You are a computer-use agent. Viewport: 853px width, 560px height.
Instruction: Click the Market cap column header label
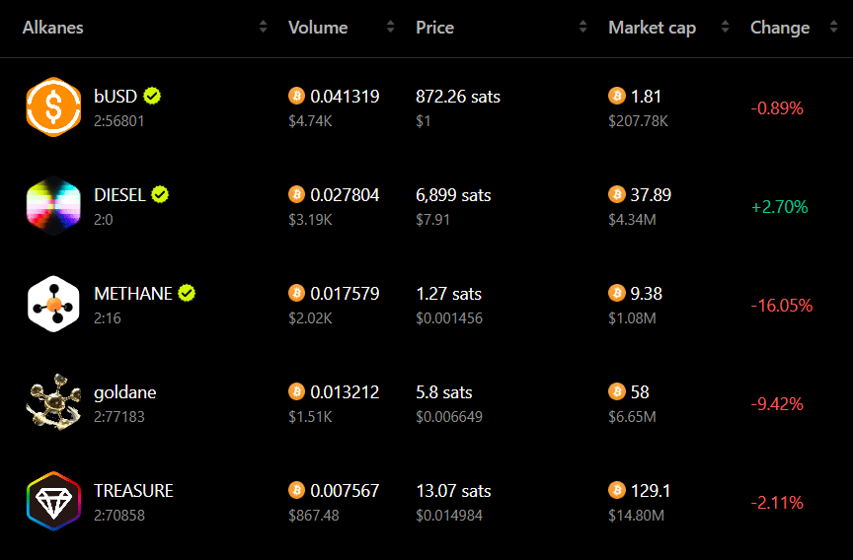click(x=653, y=28)
